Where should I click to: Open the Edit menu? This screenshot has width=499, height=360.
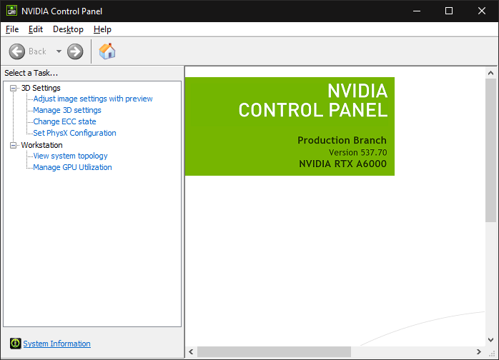coord(36,29)
